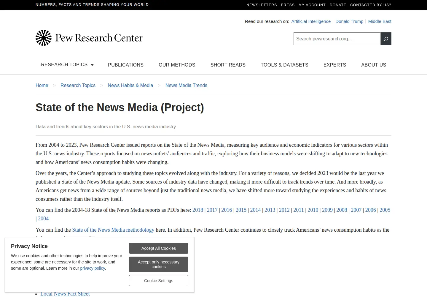Open the 2017 report PDF link
The image size is (427, 297).
(212, 210)
